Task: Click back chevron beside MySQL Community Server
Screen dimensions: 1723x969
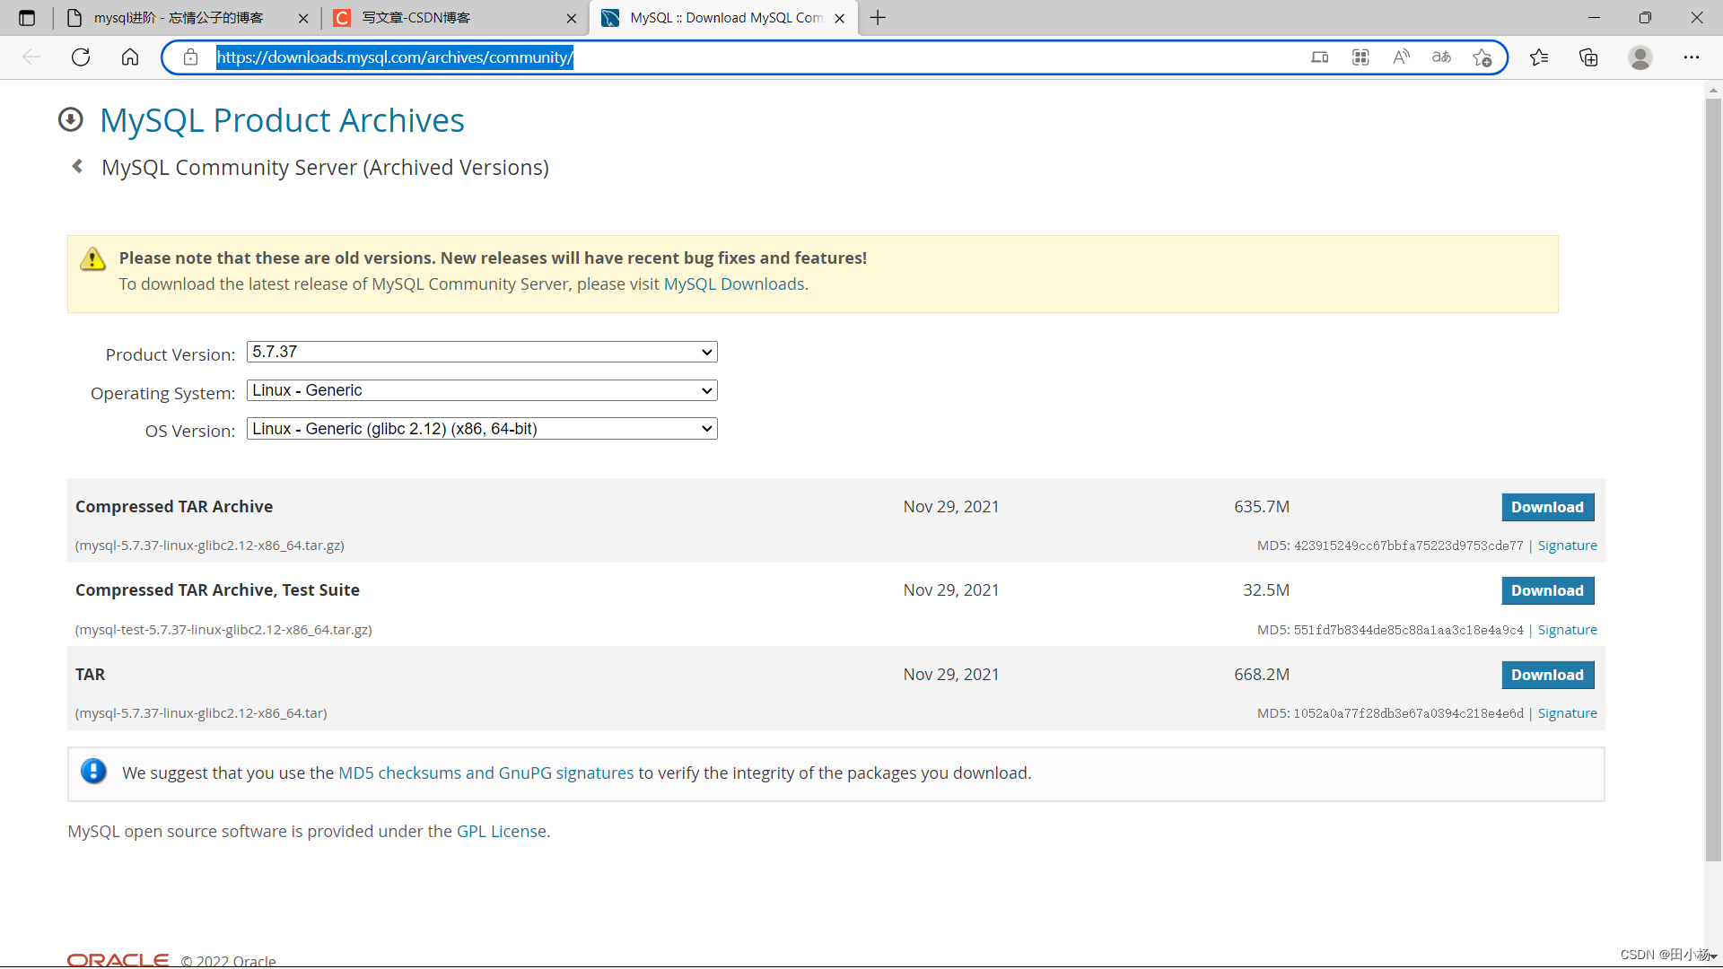Action: (x=77, y=167)
